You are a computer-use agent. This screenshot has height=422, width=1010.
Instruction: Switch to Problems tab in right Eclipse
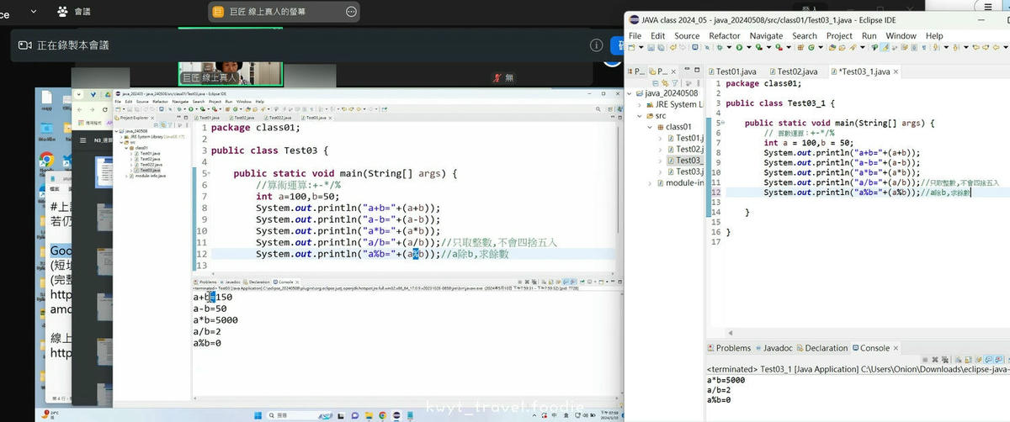728,348
